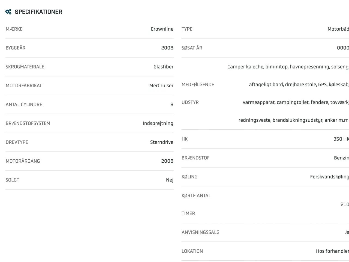Image resolution: width=349 pixels, height=262 pixels.
Task: Click the Benzin fuel value
Action: [341, 158]
